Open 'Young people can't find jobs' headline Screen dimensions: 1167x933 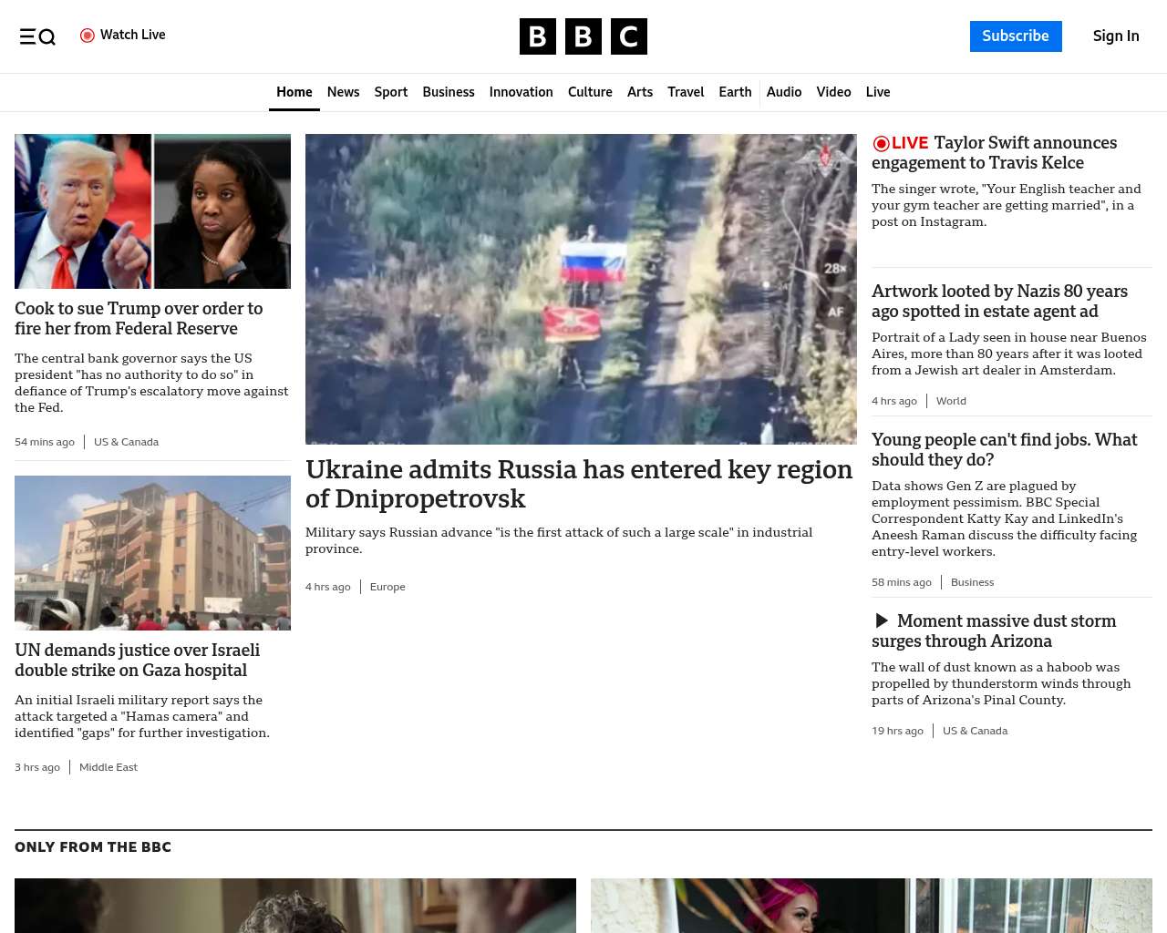point(1004,449)
